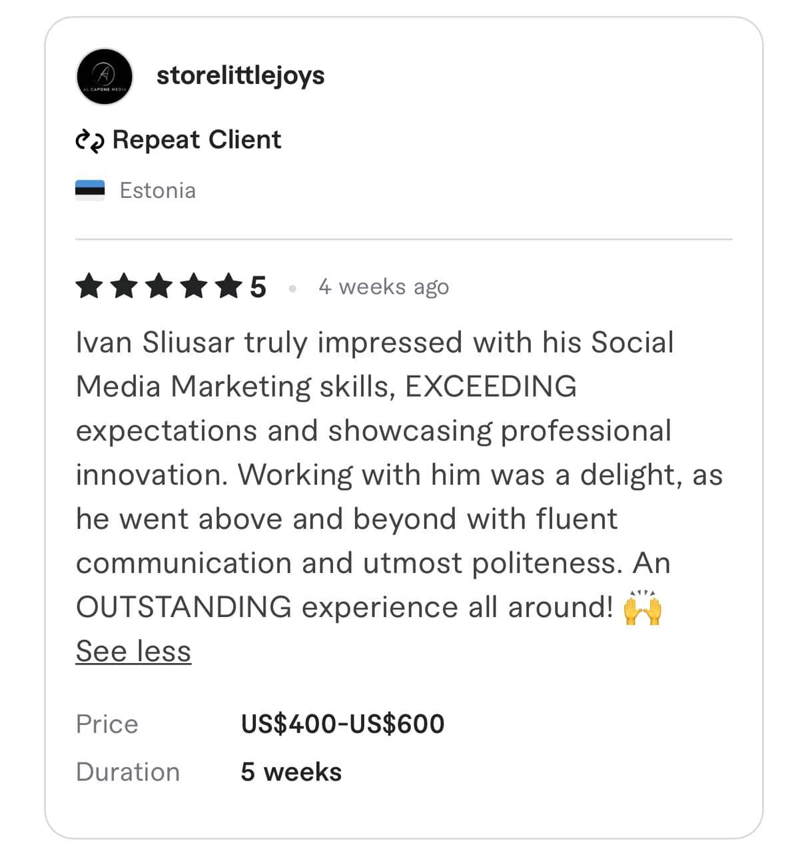Click the Price label

pyautogui.click(x=107, y=724)
